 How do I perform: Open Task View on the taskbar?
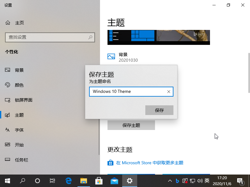click(52, 181)
